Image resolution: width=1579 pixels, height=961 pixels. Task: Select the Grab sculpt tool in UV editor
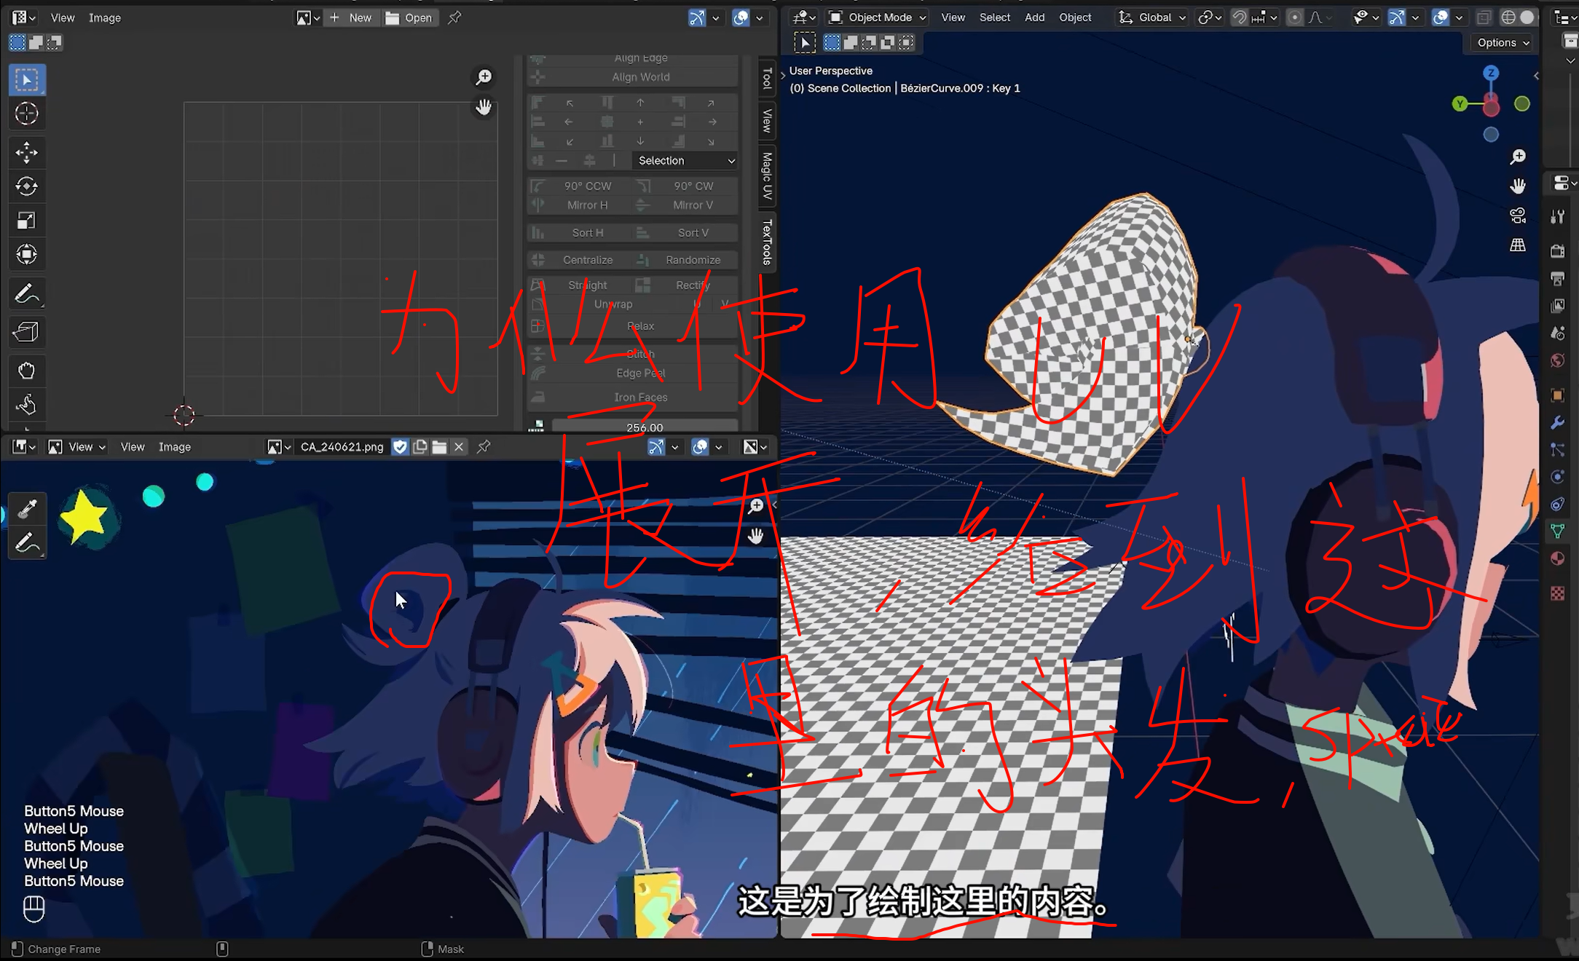tap(27, 371)
